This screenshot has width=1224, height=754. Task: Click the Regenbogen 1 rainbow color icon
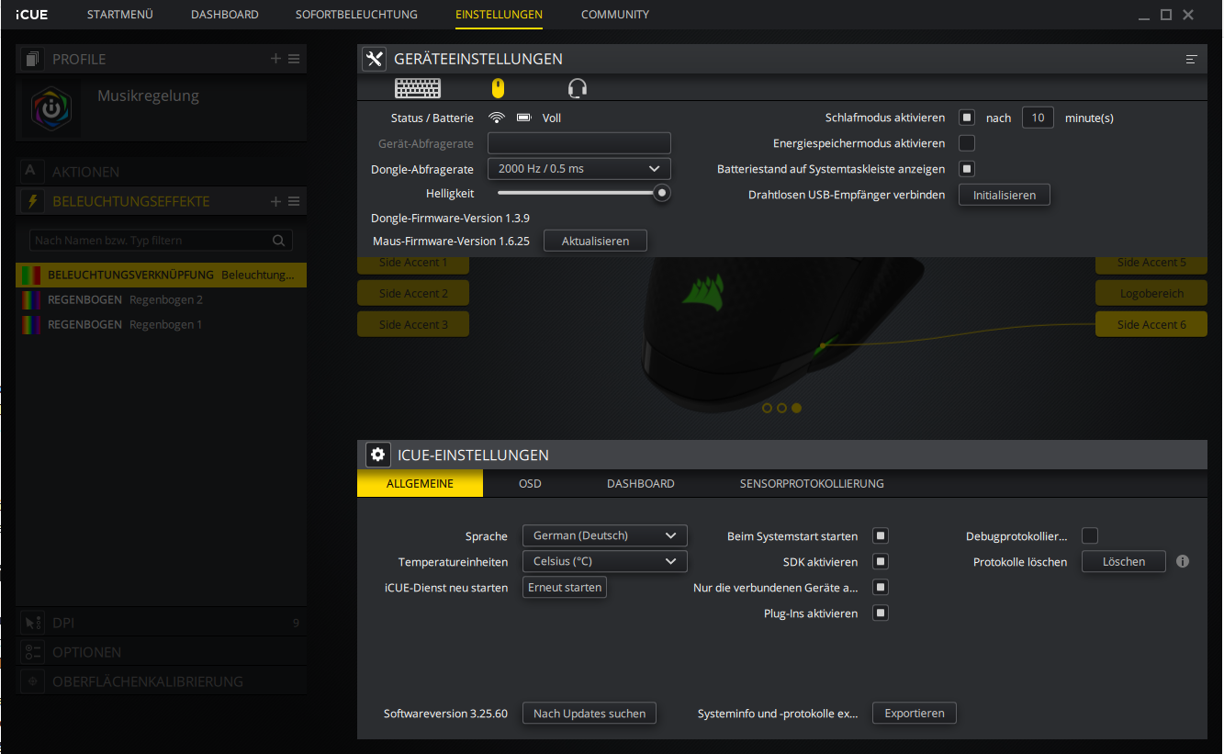click(x=31, y=325)
